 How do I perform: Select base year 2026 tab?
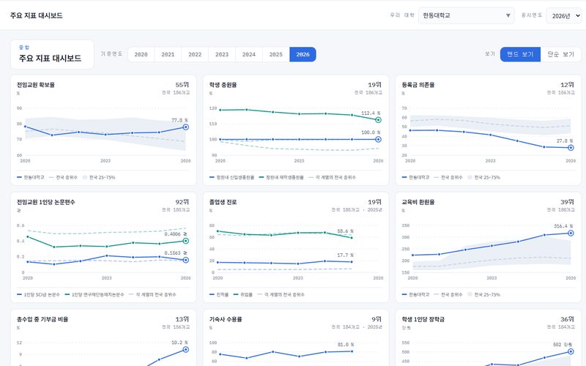pos(303,54)
